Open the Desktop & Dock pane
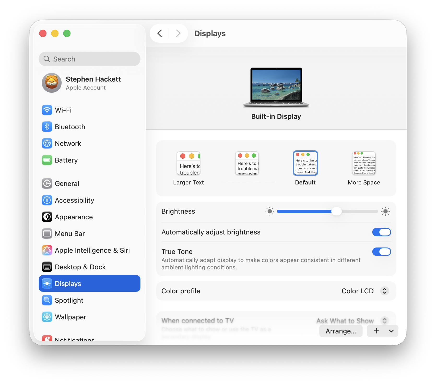 coord(80,267)
